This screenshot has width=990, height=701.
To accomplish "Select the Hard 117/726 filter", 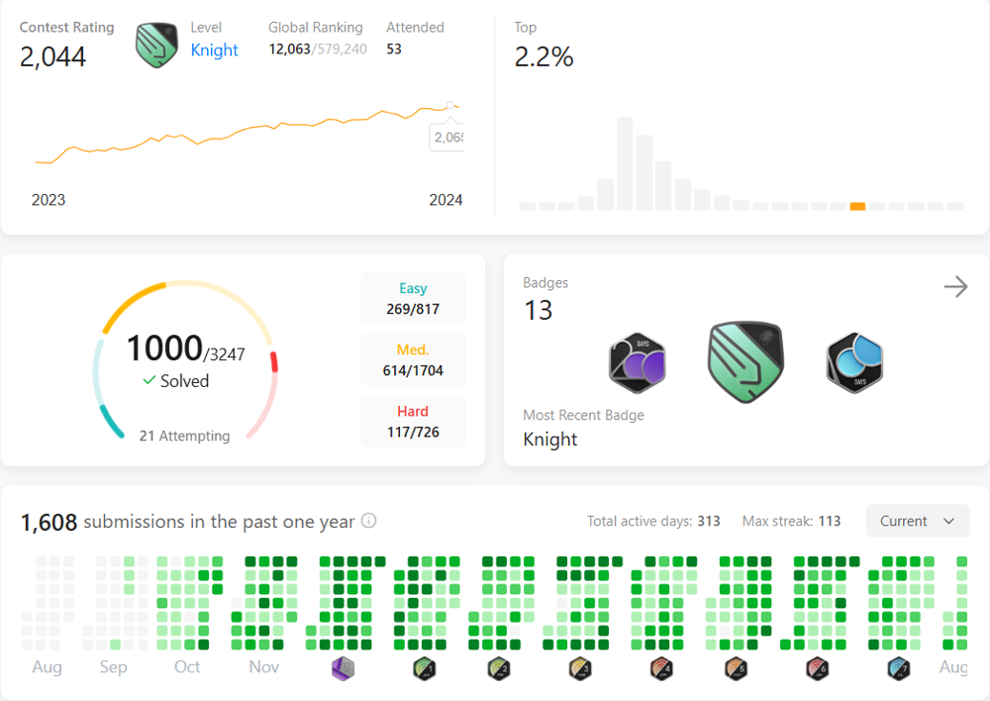I will (413, 422).
